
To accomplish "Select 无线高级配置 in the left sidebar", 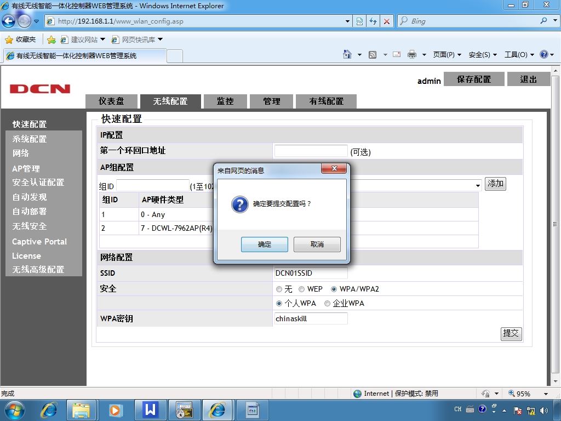I will tap(38, 270).
